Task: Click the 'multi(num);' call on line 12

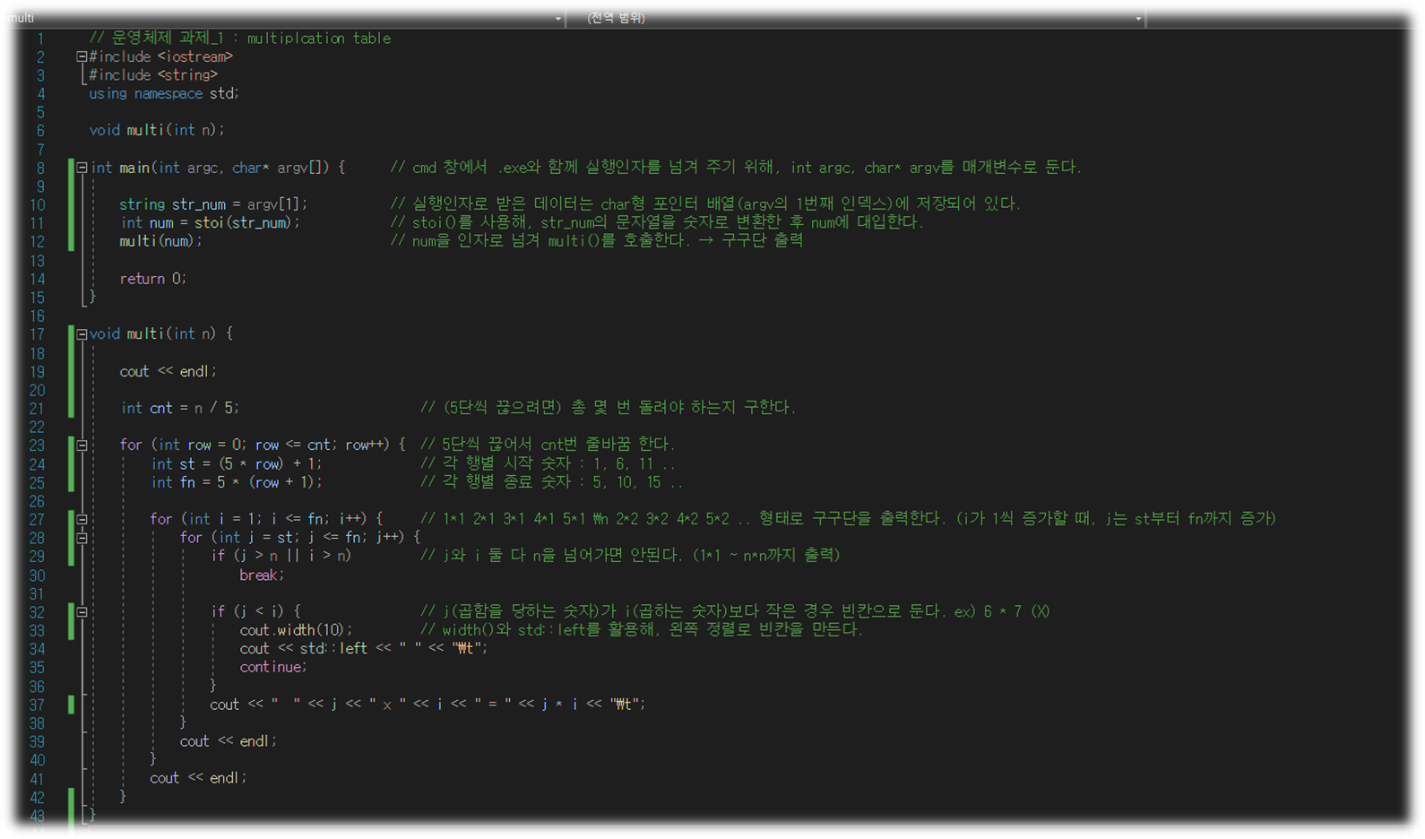Action: pyautogui.click(x=160, y=241)
